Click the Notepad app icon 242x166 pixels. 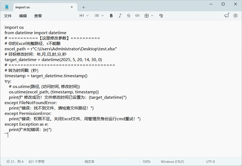[x=7, y=7]
